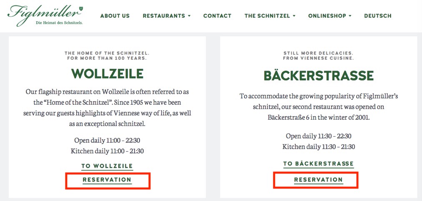Open the Restaurants menu item
The height and width of the screenshot is (201, 422).
tap(164, 16)
